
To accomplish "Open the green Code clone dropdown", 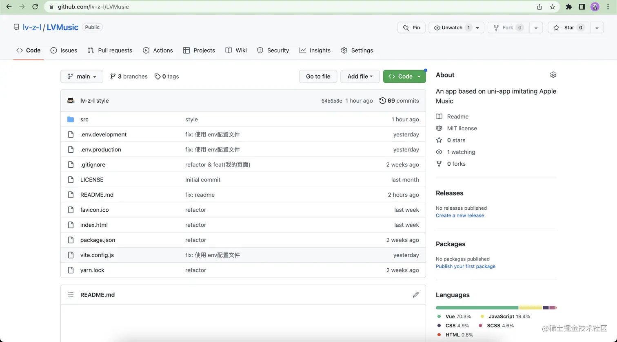I will pyautogui.click(x=404, y=77).
